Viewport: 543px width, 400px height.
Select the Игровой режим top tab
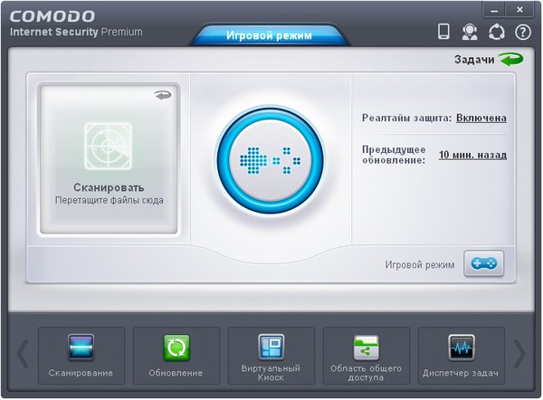click(269, 35)
